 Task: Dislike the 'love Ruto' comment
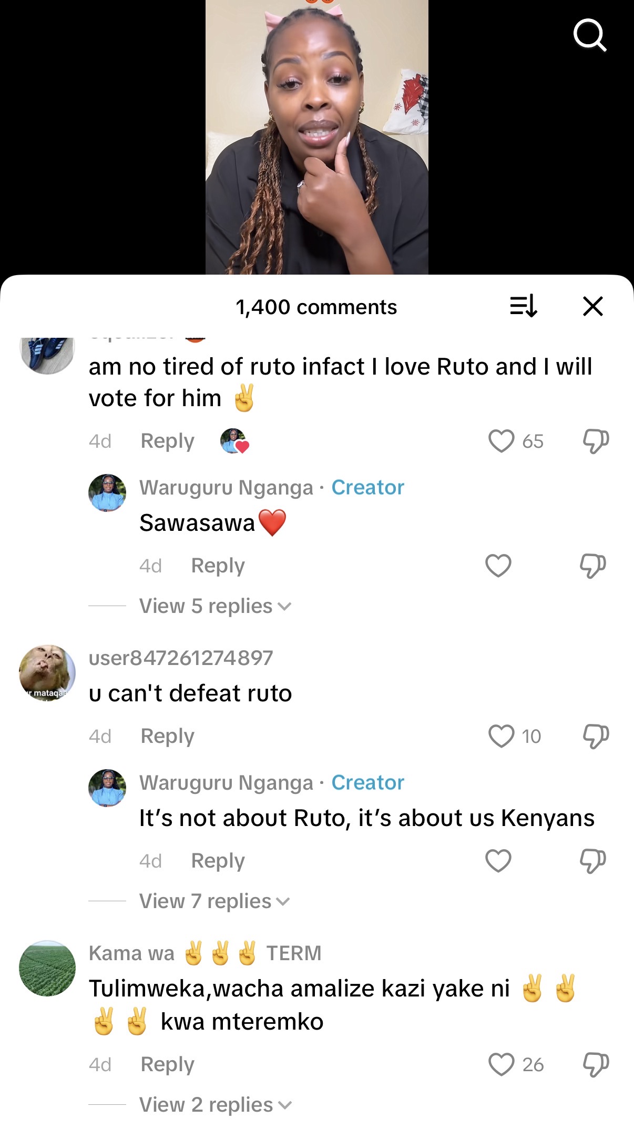coord(595,441)
